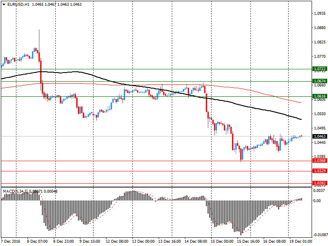Click the 14 Dec 08:00 time axis label

point(196,241)
